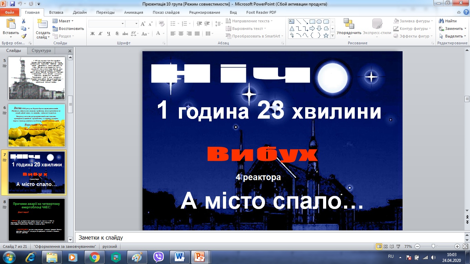Open Word from the taskbar
Screen dimensions: 470x264
180,257
